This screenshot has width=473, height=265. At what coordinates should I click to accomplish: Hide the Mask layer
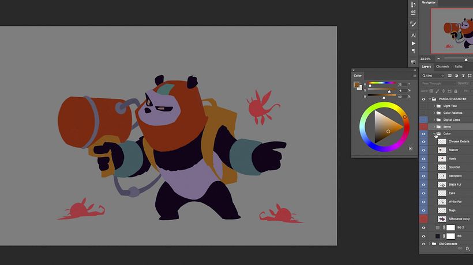[x=423, y=159]
